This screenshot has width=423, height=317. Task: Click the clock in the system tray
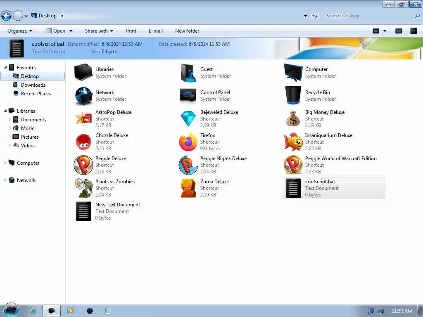402,311
